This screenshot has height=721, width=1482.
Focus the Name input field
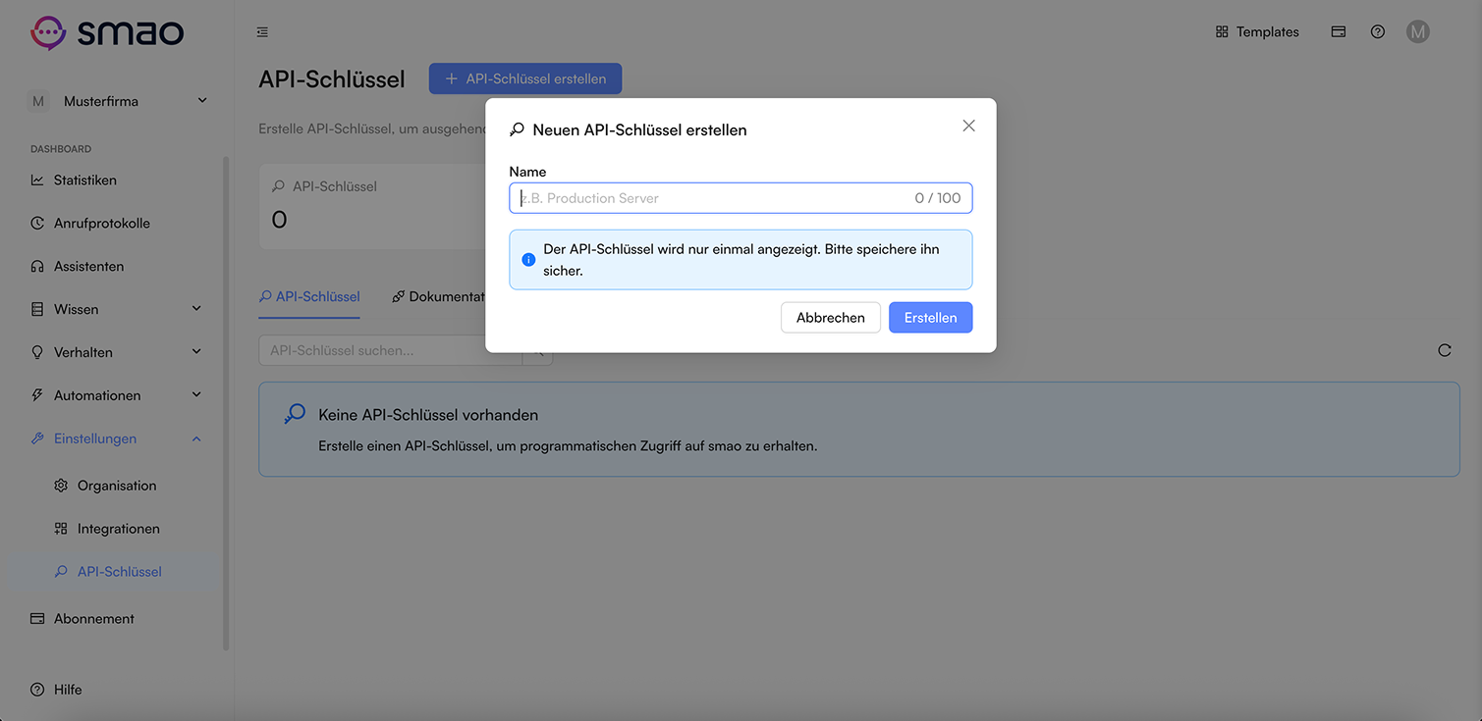pos(741,198)
